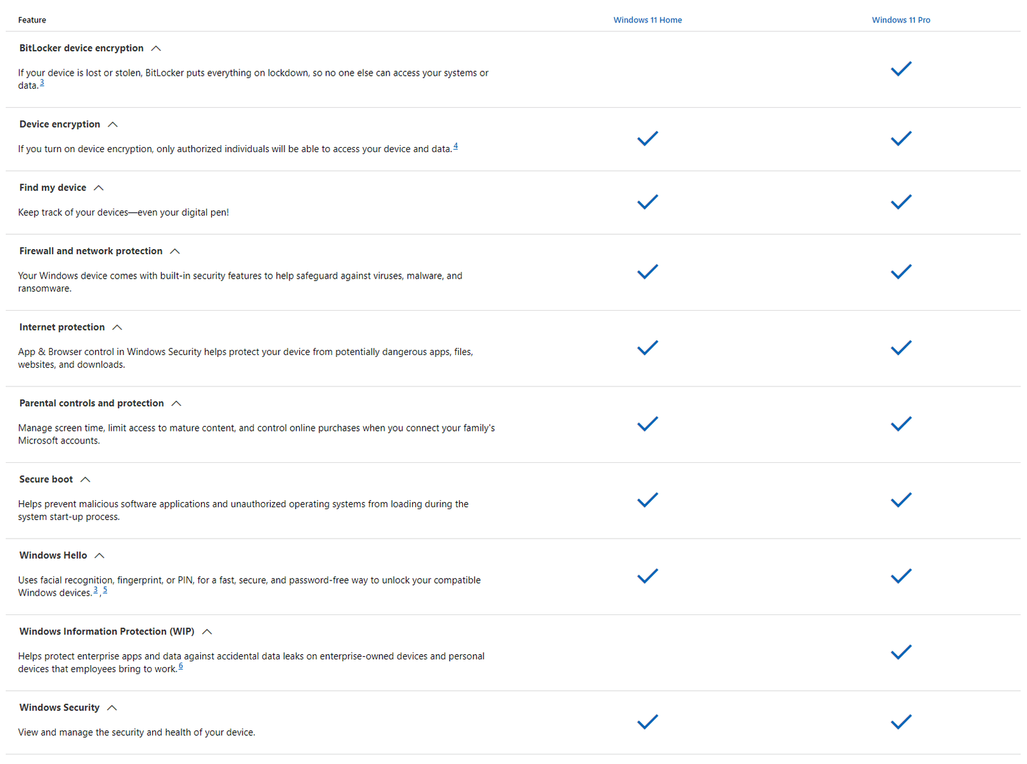1027x764 pixels.
Task: Click footnote 6 in the WIP description
Action: click(x=181, y=665)
